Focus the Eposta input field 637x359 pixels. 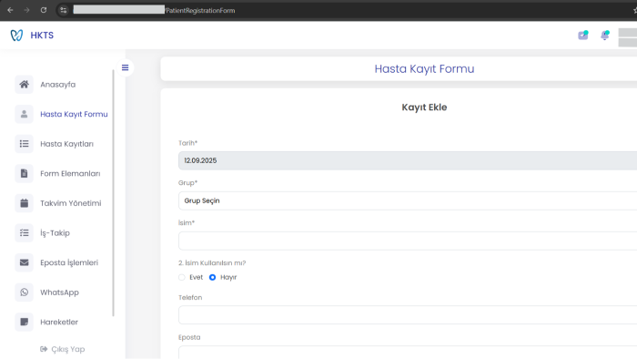tap(408, 352)
